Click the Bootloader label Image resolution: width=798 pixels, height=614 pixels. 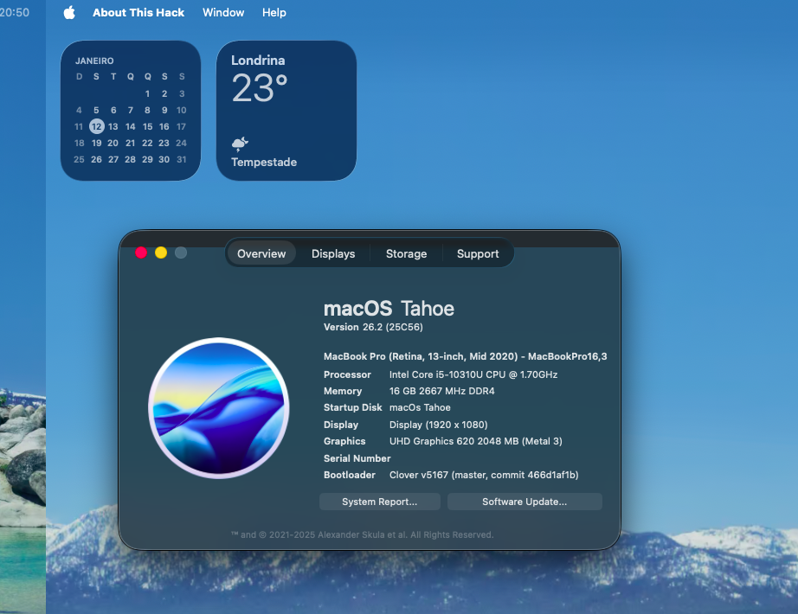[x=350, y=475]
